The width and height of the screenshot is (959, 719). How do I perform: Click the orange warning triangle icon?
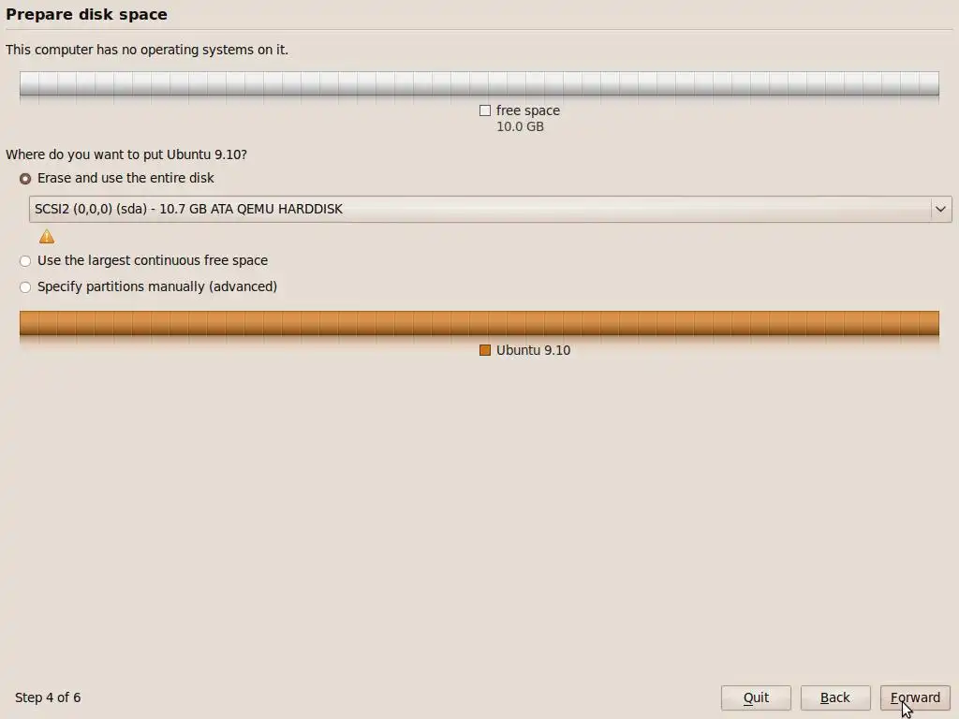click(47, 237)
